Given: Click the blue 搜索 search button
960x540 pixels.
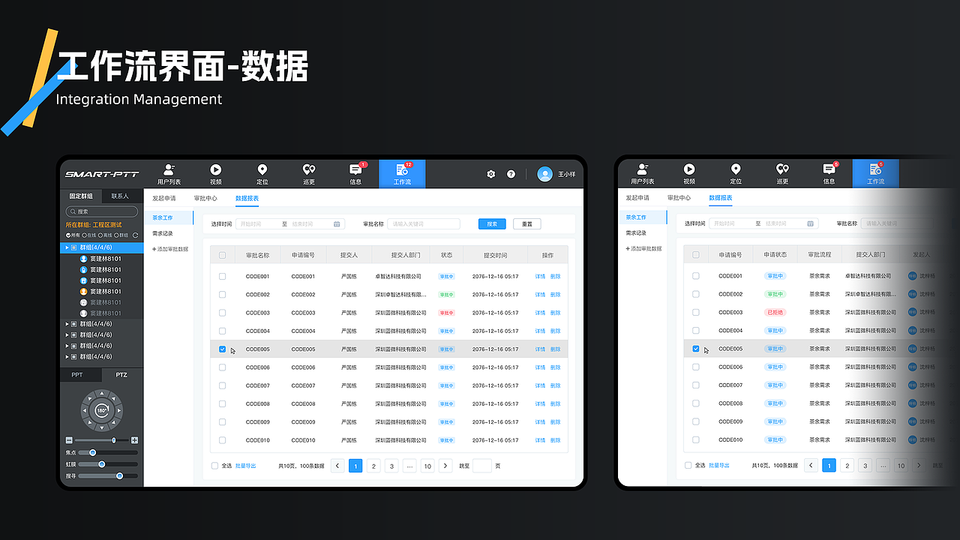Looking at the screenshot, I should 491,223.
